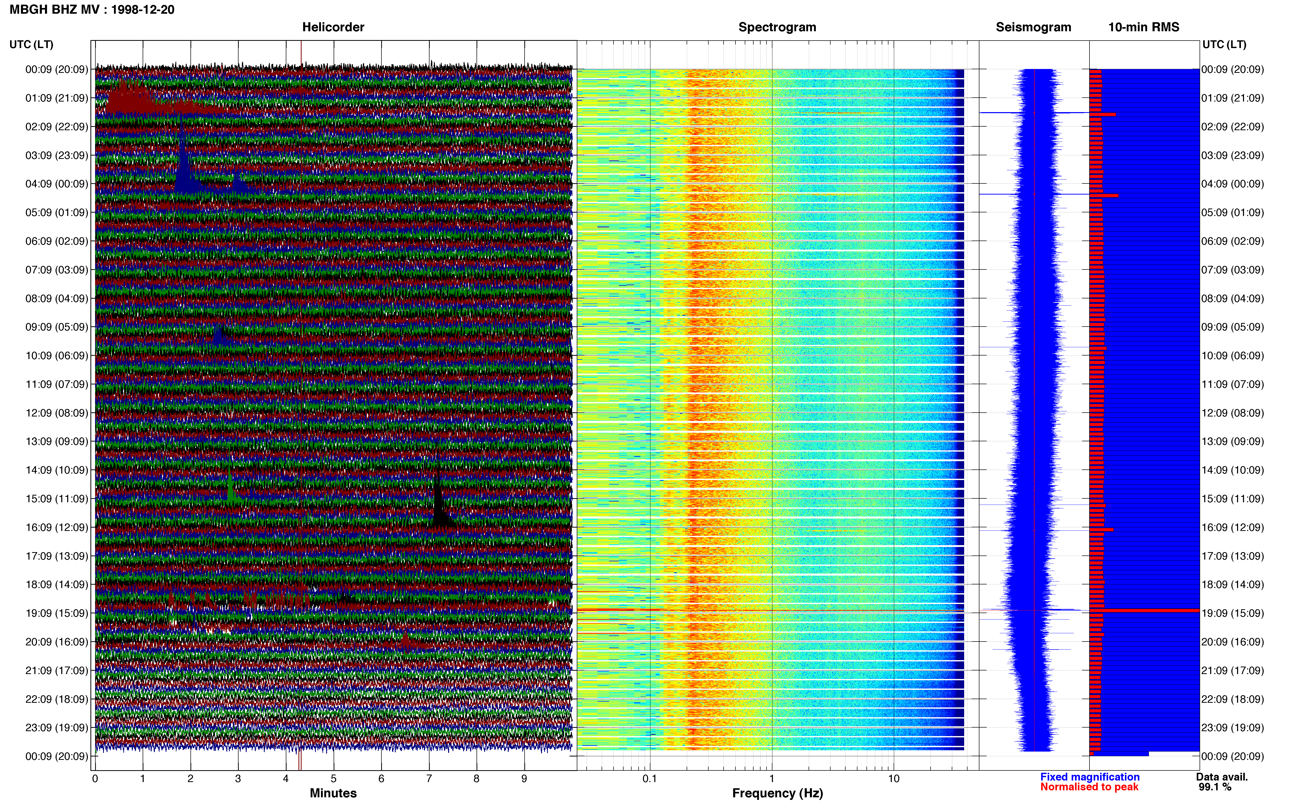Viewport: 1297px width, 811px height.
Task: Click the 10:09 (06:09) label beside the Helicorder
Action: coord(56,356)
